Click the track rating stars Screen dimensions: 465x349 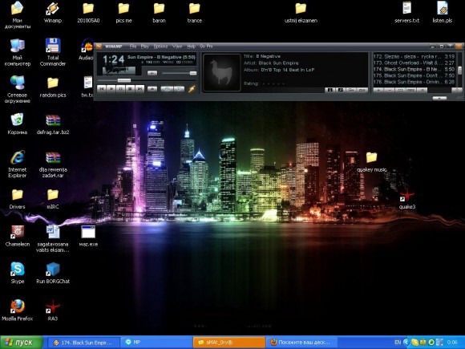[273, 83]
